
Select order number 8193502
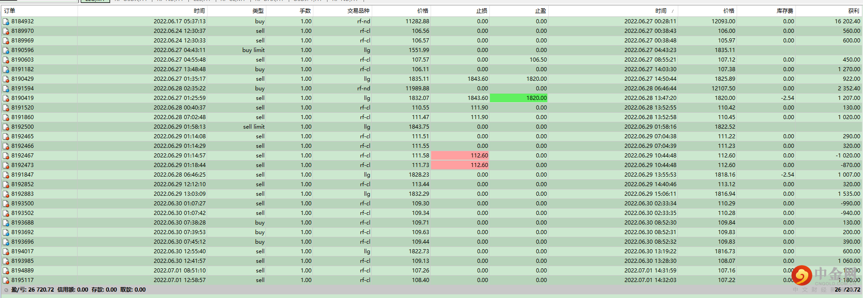22,213
